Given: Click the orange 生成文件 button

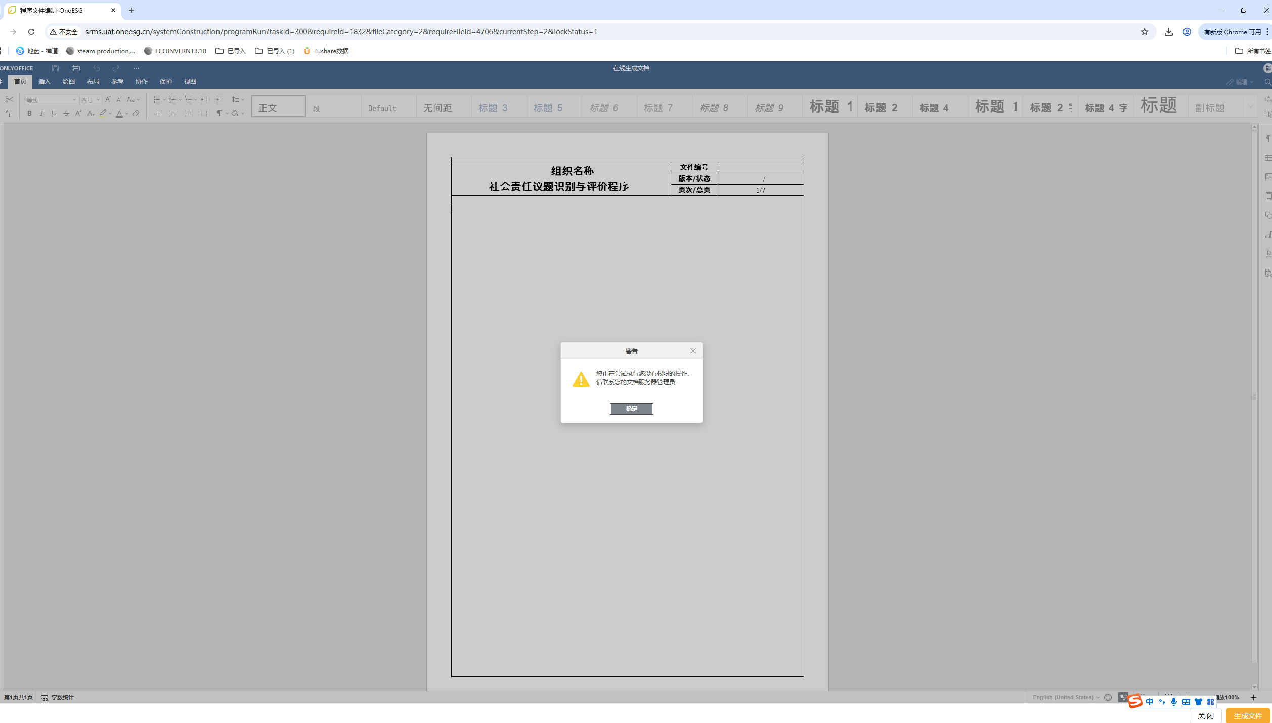Looking at the screenshot, I should 1247,715.
